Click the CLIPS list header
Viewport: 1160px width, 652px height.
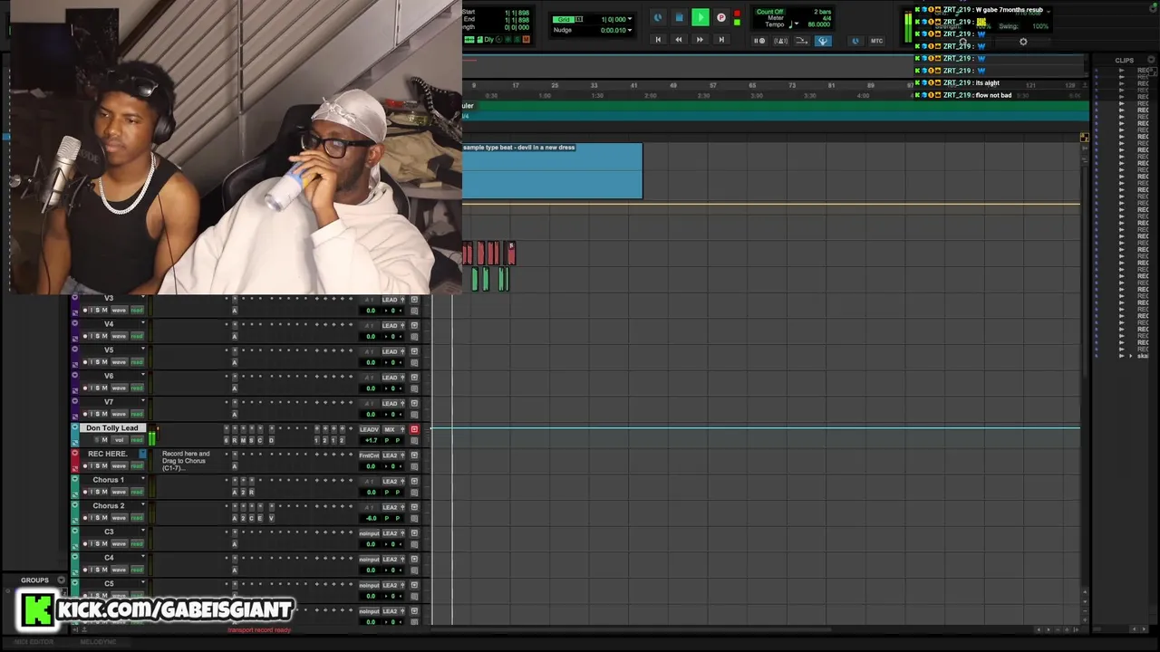(1124, 61)
